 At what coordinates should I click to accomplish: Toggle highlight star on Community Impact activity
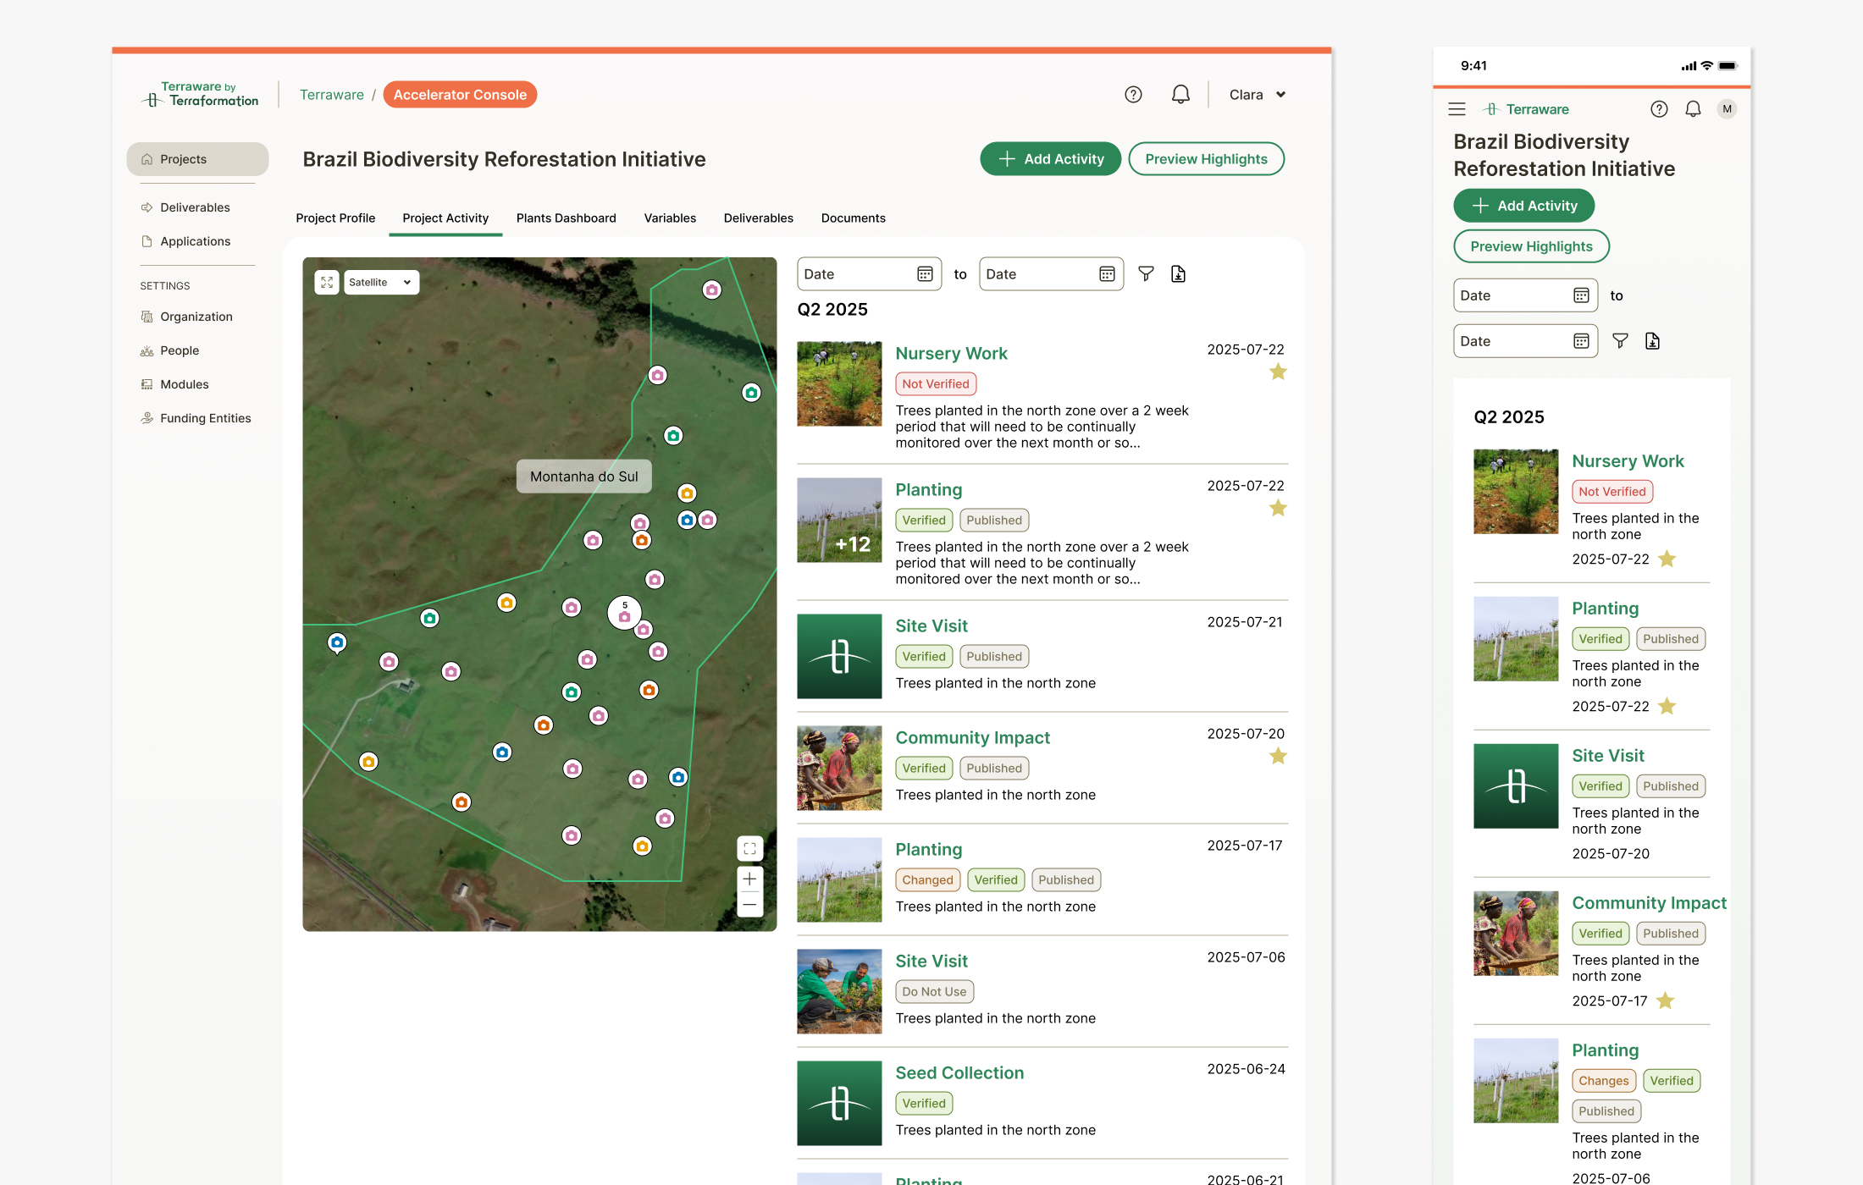click(1278, 757)
